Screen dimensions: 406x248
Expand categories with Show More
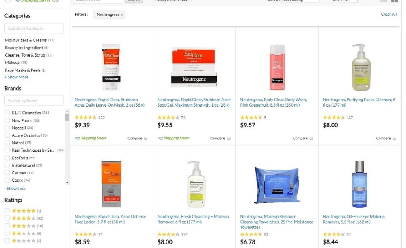[17, 77]
